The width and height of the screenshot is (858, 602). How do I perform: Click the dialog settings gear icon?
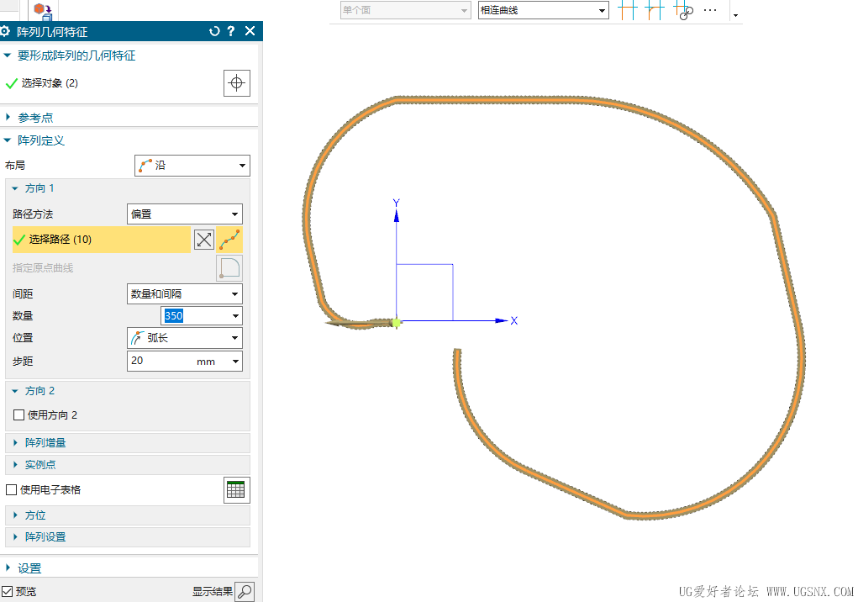(5, 31)
